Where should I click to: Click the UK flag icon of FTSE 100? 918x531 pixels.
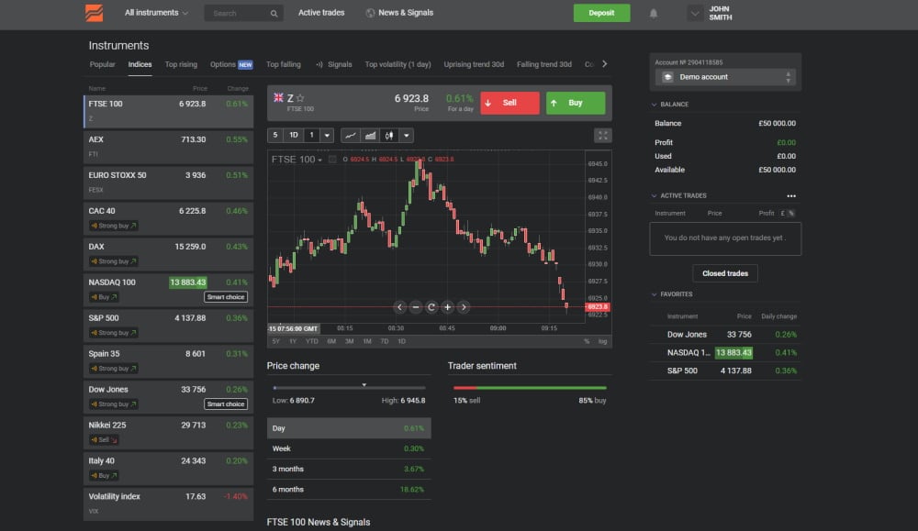(x=279, y=97)
